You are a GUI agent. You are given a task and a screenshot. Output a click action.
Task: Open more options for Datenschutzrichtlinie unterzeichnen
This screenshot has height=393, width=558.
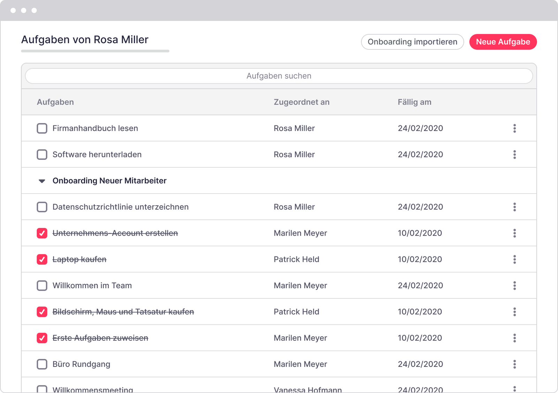(514, 207)
